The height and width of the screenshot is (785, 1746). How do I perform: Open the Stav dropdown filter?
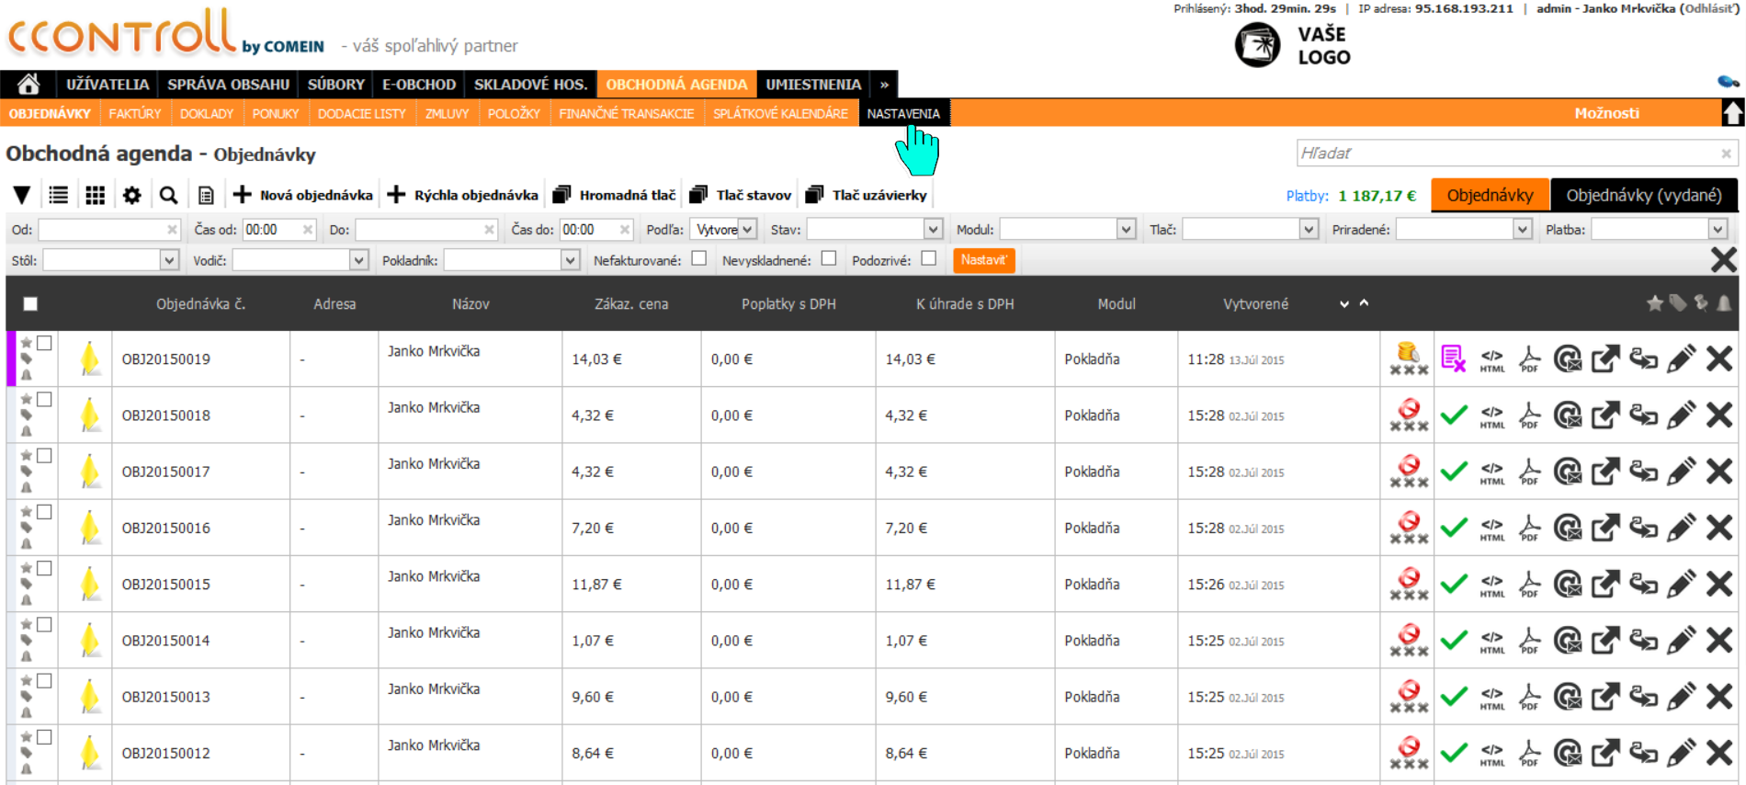(874, 230)
